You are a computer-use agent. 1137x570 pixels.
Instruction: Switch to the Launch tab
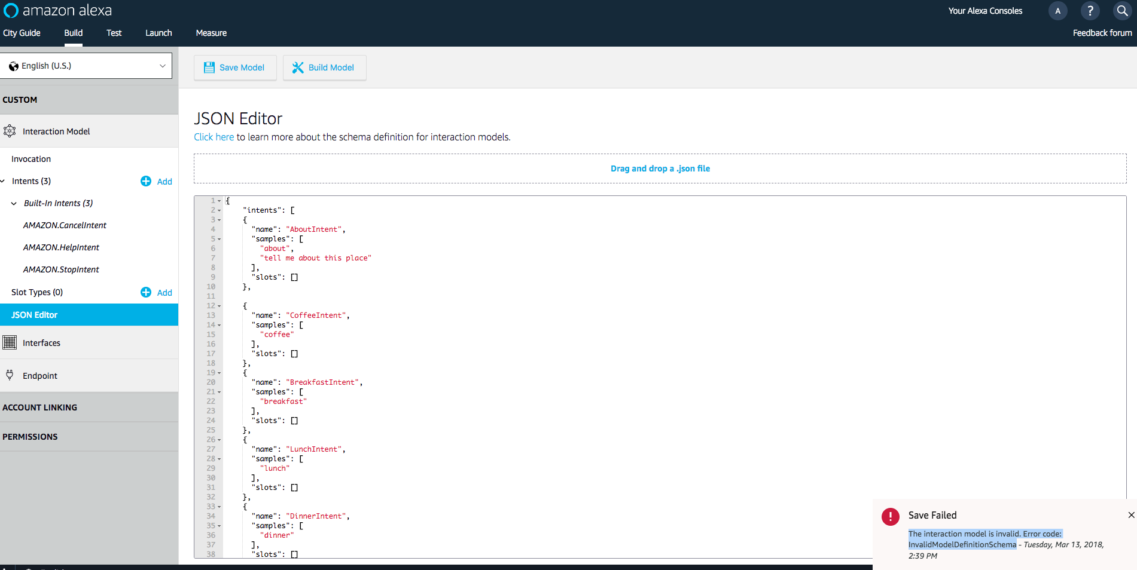pyautogui.click(x=158, y=33)
